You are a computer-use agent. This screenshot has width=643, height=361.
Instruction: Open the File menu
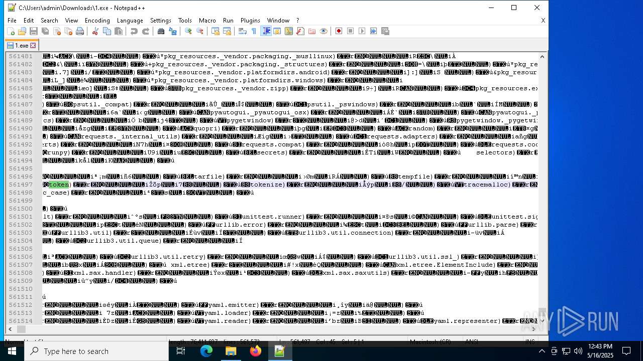[x=12, y=21]
